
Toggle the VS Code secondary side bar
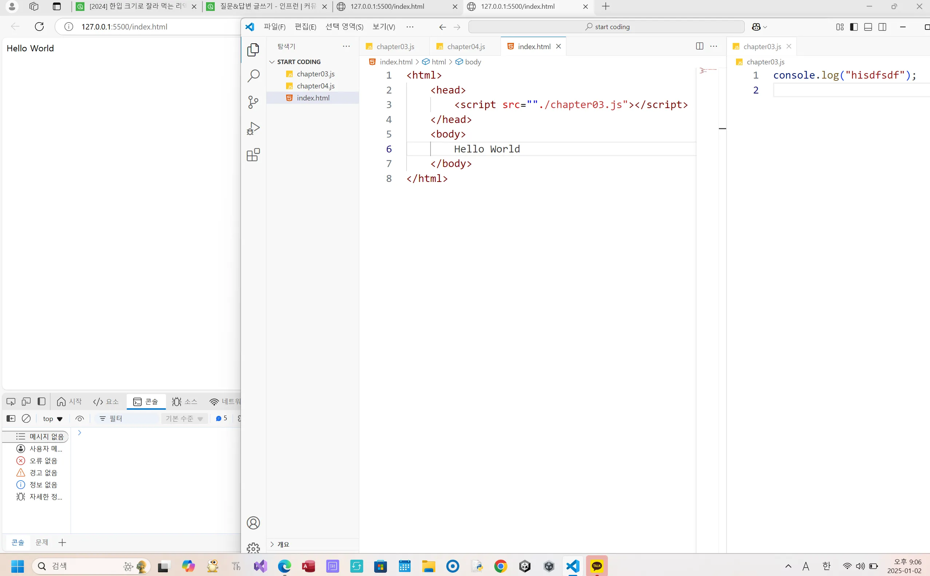[882, 27]
